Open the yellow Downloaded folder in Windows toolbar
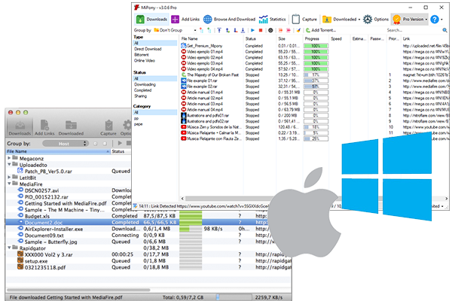Screen dimensions: 452x301 [x=327, y=20]
